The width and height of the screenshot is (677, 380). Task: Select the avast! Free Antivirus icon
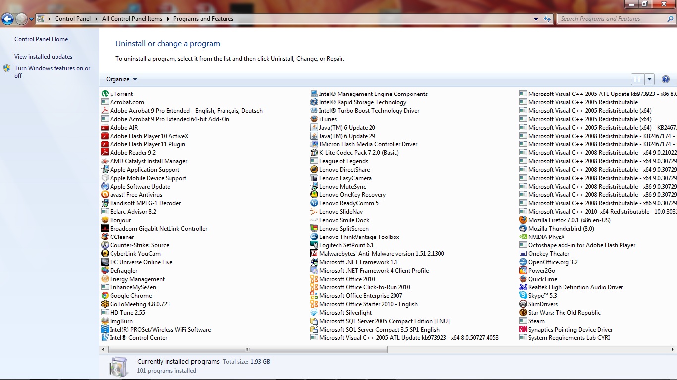[105, 195]
